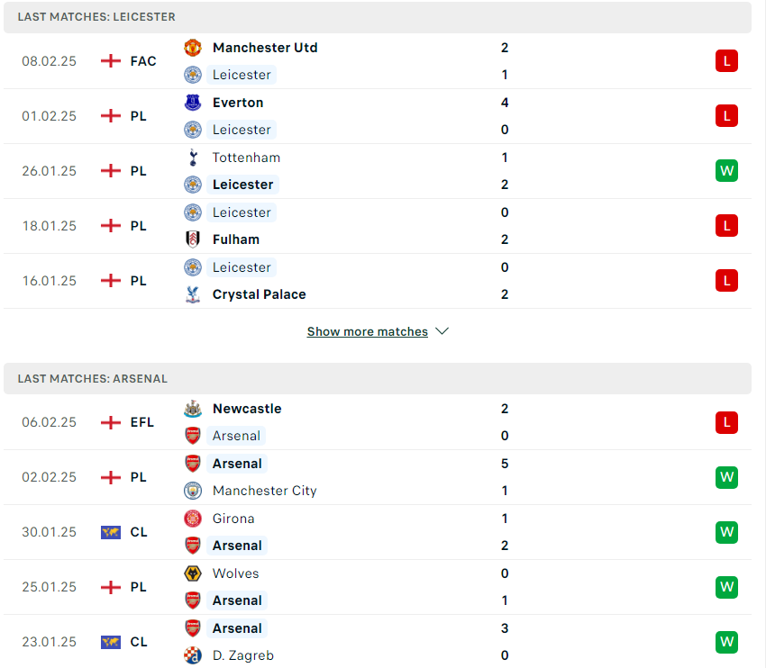Viewport: 766px width, 668px height.
Task: Click the Wolves club crest
Action: [193, 573]
